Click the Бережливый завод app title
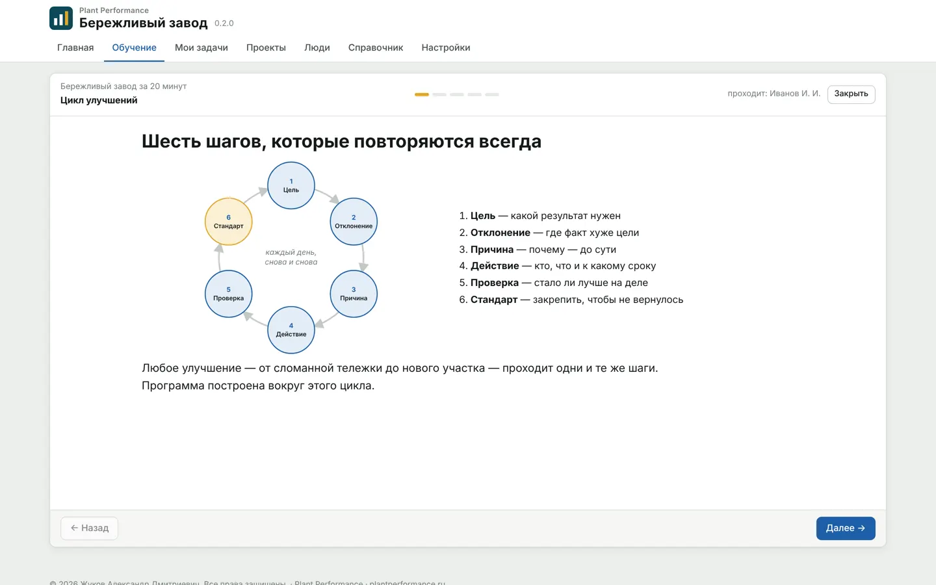This screenshot has width=936, height=585. [x=144, y=23]
